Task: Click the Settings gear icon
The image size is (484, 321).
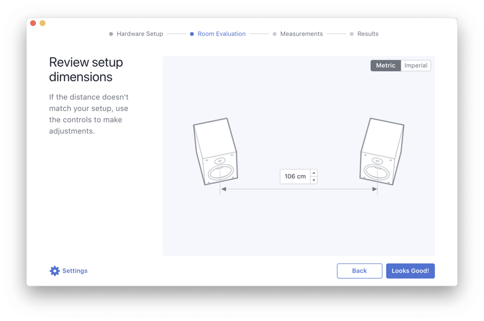Action: [54, 271]
